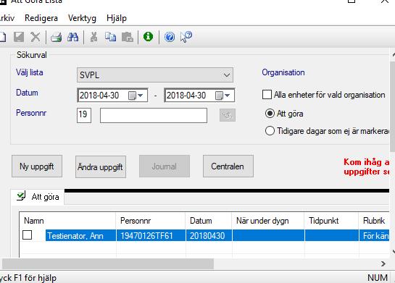Open the Verktyg menu
Image resolution: width=395 pixels, height=283 pixels.
[x=82, y=18]
